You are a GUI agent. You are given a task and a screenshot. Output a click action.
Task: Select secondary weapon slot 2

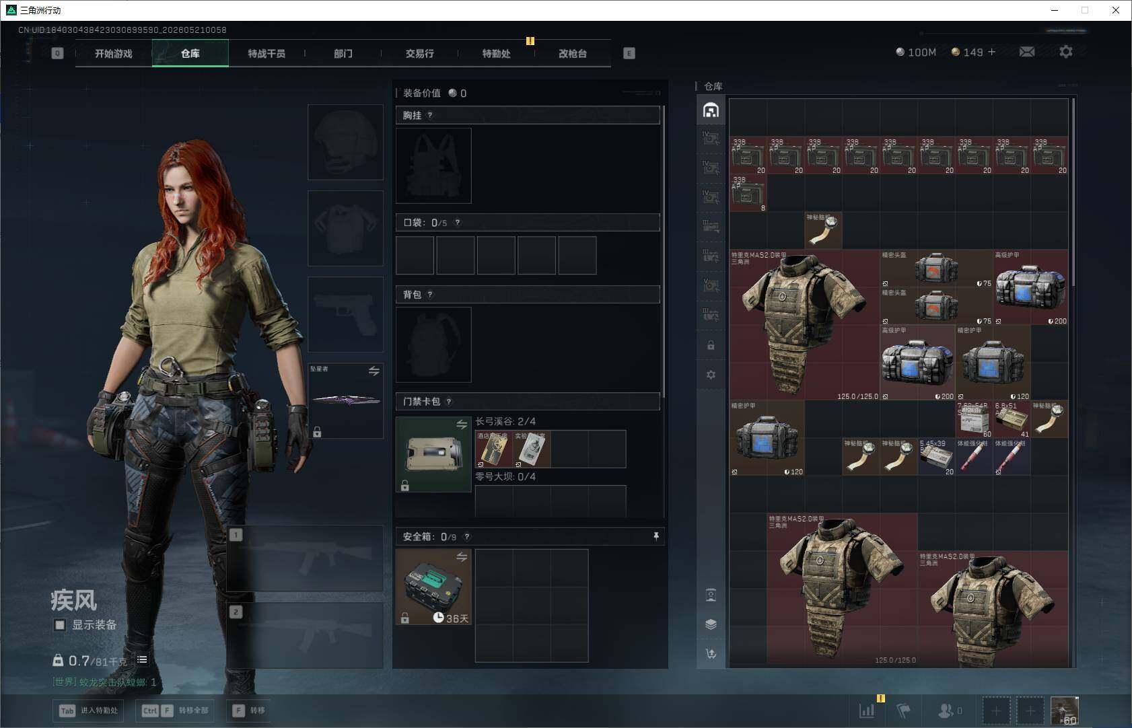[305, 636]
